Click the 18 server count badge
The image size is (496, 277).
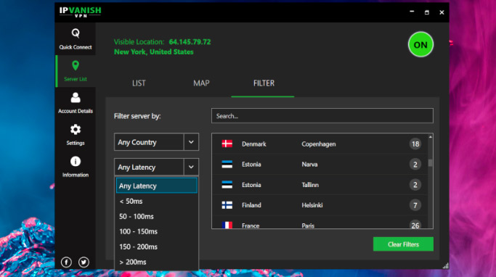tap(415, 144)
